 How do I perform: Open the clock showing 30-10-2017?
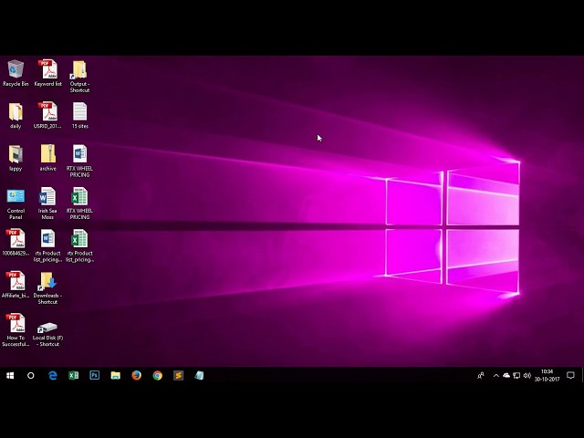click(547, 375)
